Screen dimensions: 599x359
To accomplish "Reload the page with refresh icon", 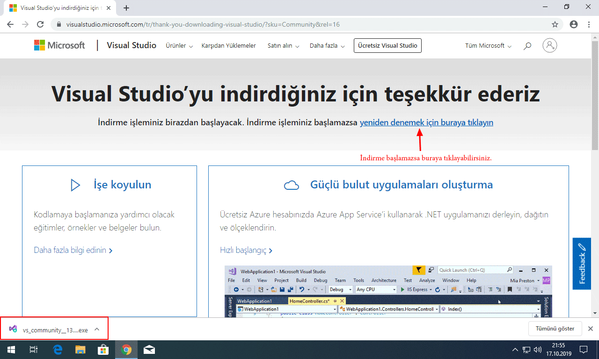I will [x=40, y=24].
